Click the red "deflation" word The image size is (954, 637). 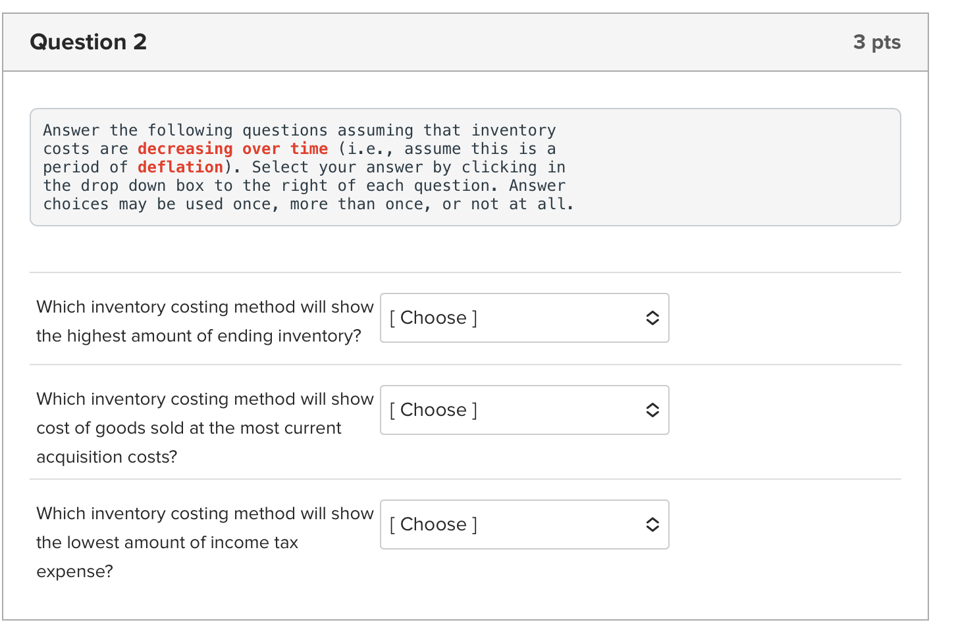pos(180,167)
